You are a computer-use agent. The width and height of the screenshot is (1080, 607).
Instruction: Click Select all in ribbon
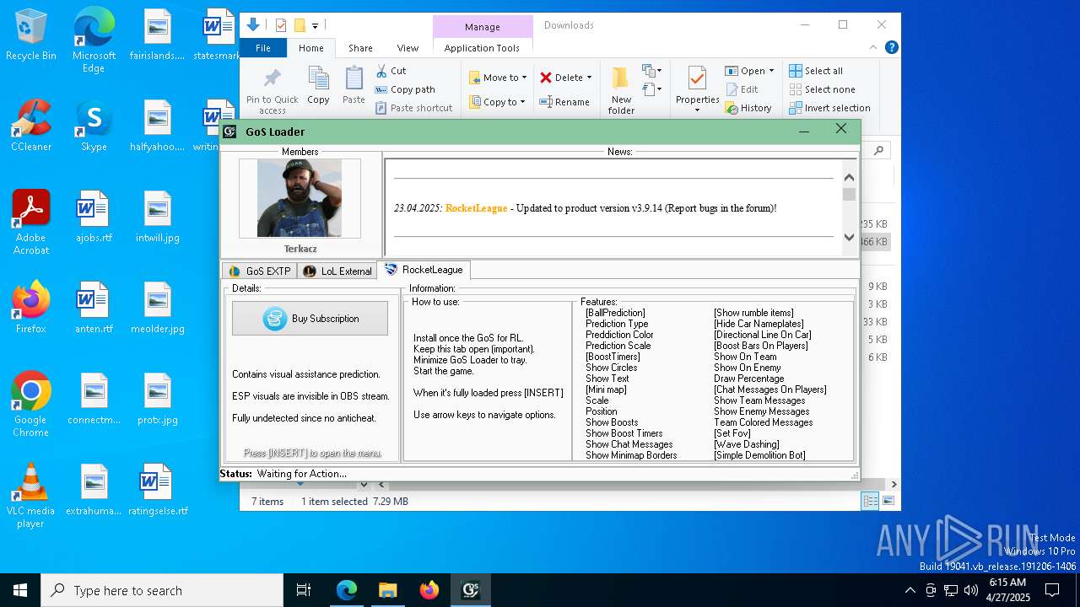(816, 71)
